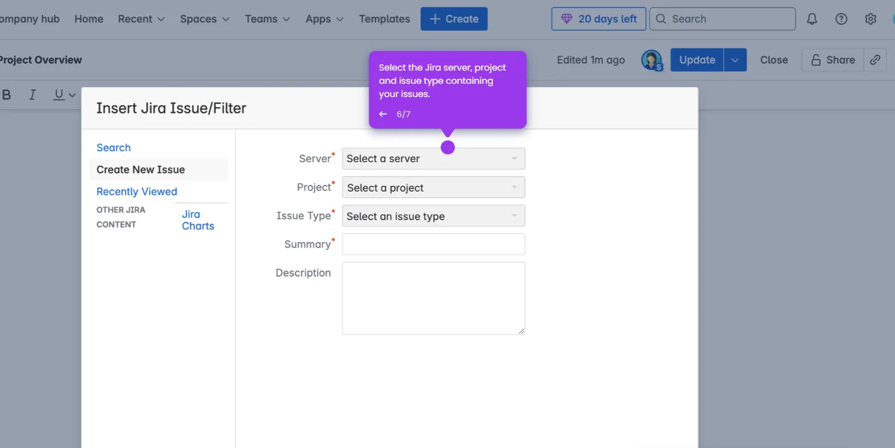Focus the top Search field

click(722, 19)
